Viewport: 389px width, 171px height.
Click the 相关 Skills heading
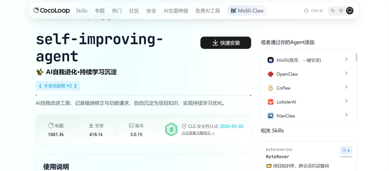click(x=272, y=130)
